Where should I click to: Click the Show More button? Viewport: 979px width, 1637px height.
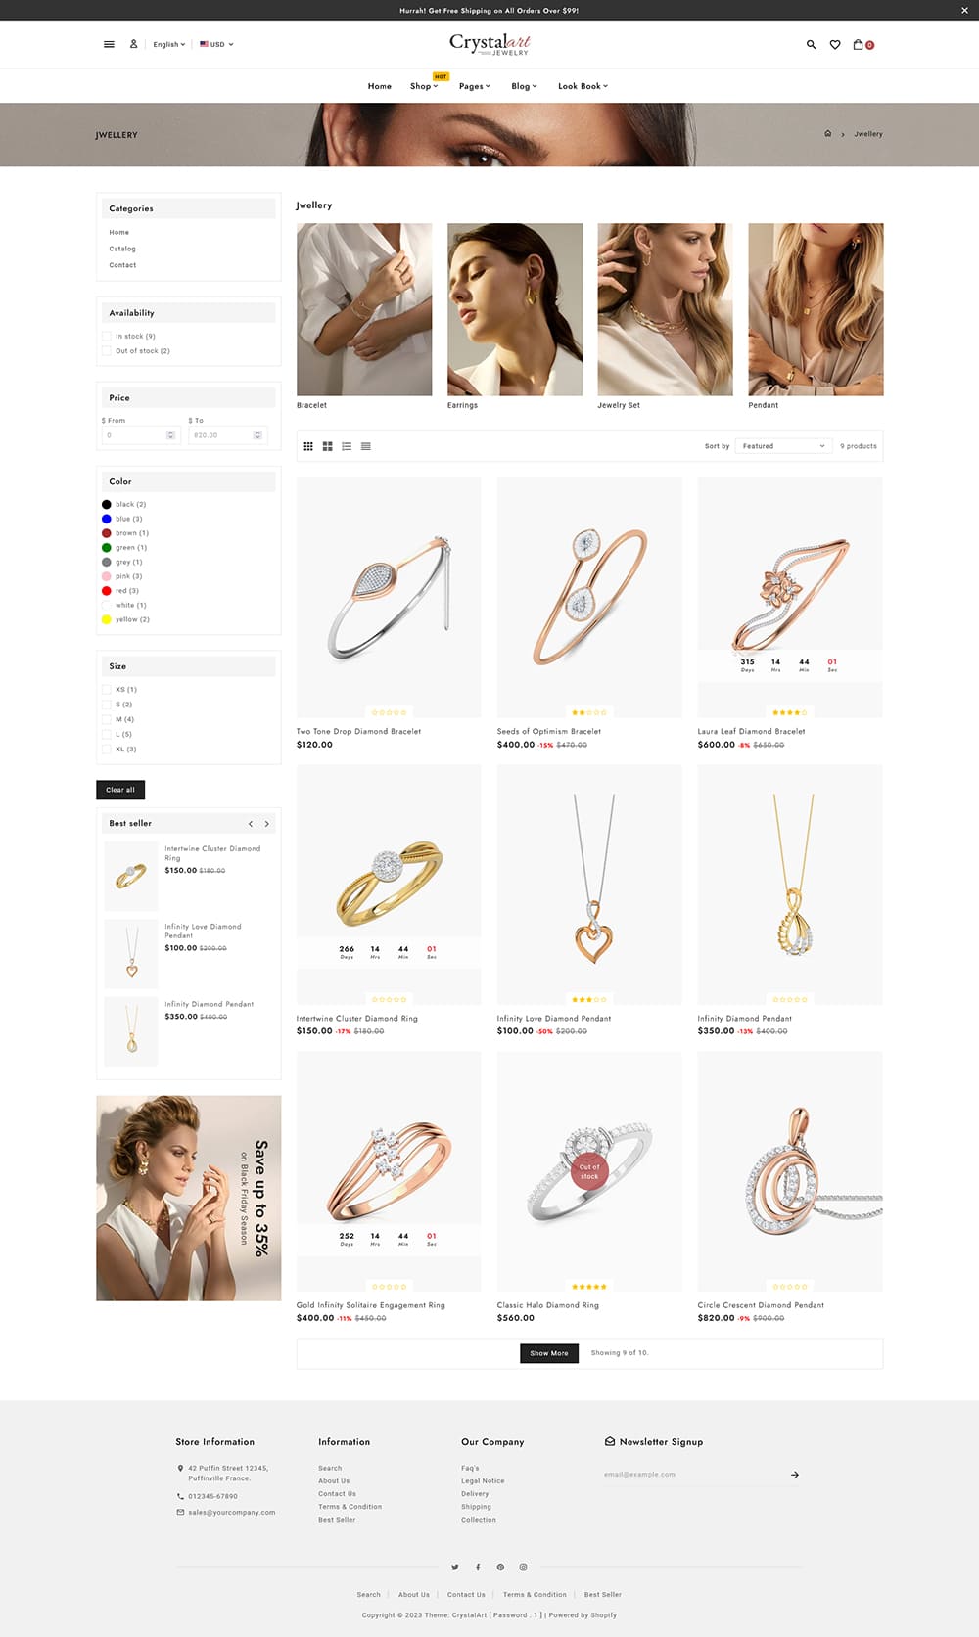[549, 1353]
